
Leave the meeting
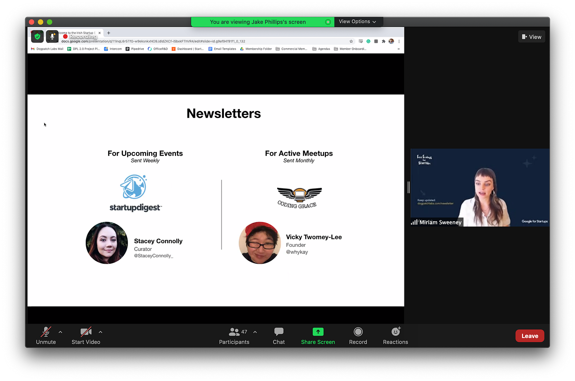click(530, 336)
